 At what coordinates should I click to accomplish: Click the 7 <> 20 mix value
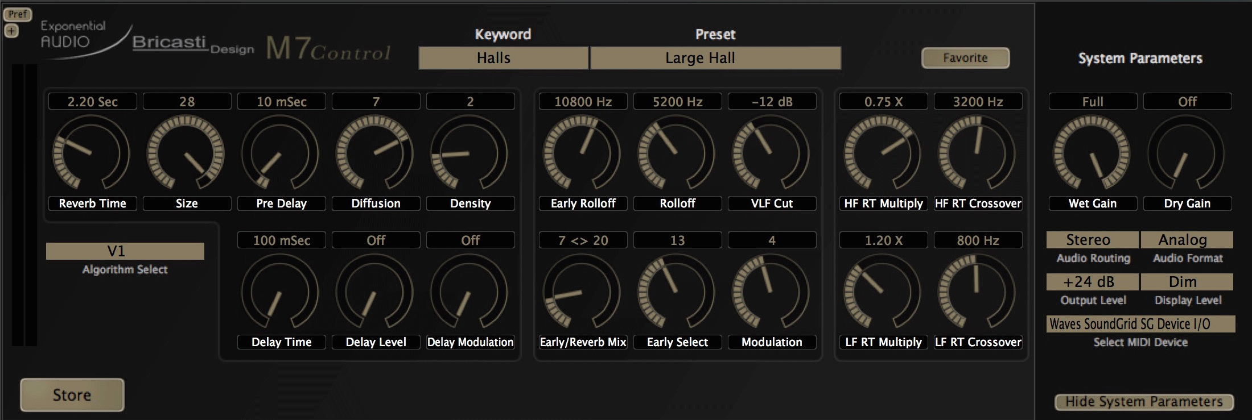pos(583,240)
